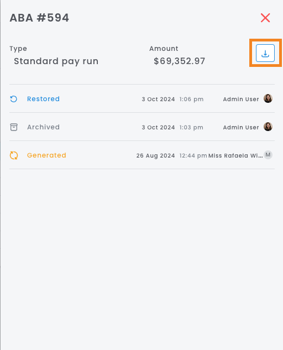Close the ABA #594 panel
The width and height of the screenshot is (283, 350).
click(x=265, y=18)
